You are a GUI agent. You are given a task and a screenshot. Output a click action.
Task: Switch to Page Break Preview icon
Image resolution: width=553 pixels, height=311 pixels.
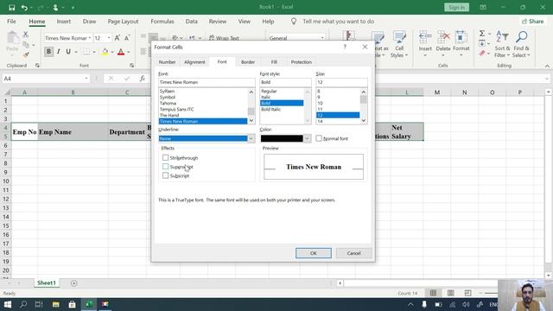point(467,293)
